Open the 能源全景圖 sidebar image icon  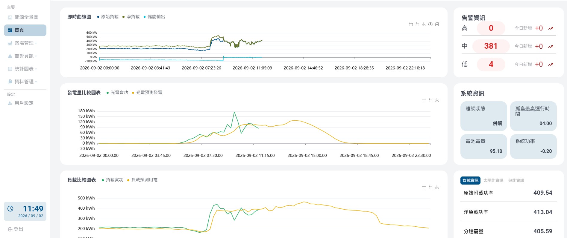click(10, 17)
